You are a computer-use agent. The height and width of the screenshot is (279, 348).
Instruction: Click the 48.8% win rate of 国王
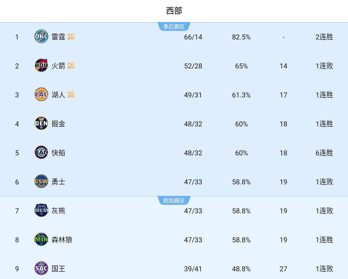(x=241, y=269)
